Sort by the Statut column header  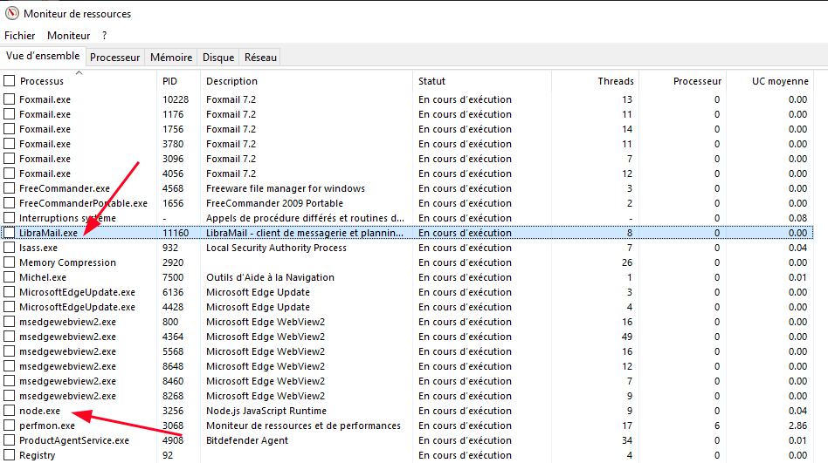(x=432, y=81)
